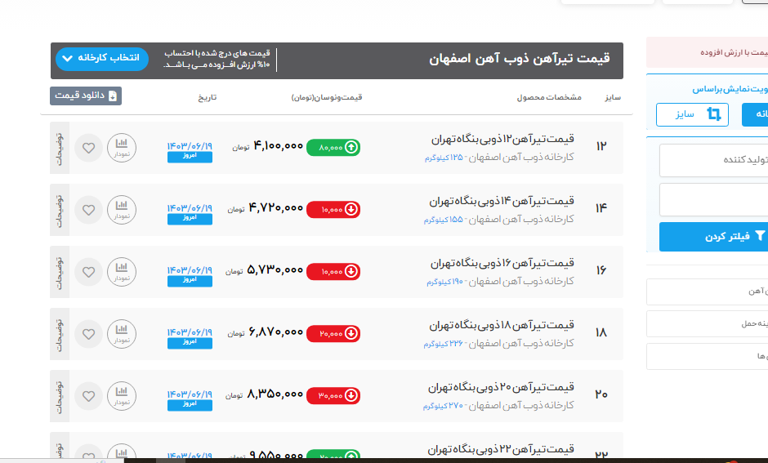Open the chart icon for size 20 beam
The image size is (768, 463).
[122, 395]
